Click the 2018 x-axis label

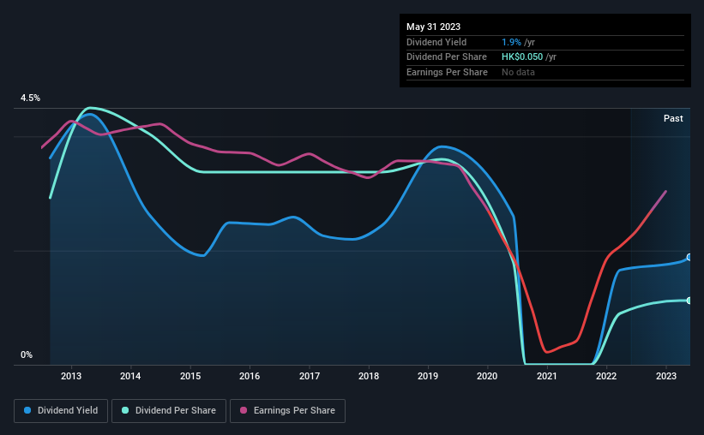tap(369, 376)
